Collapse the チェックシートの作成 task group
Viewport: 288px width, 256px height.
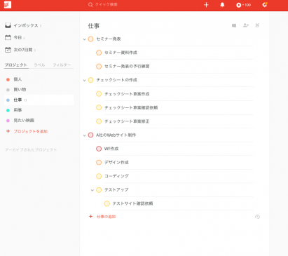point(85,81)
